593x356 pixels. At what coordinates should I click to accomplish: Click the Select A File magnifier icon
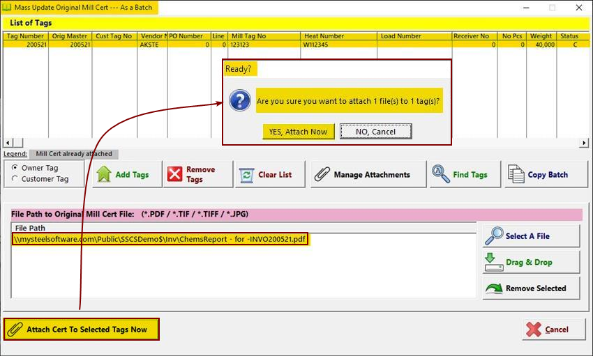[x=494, y=236]
